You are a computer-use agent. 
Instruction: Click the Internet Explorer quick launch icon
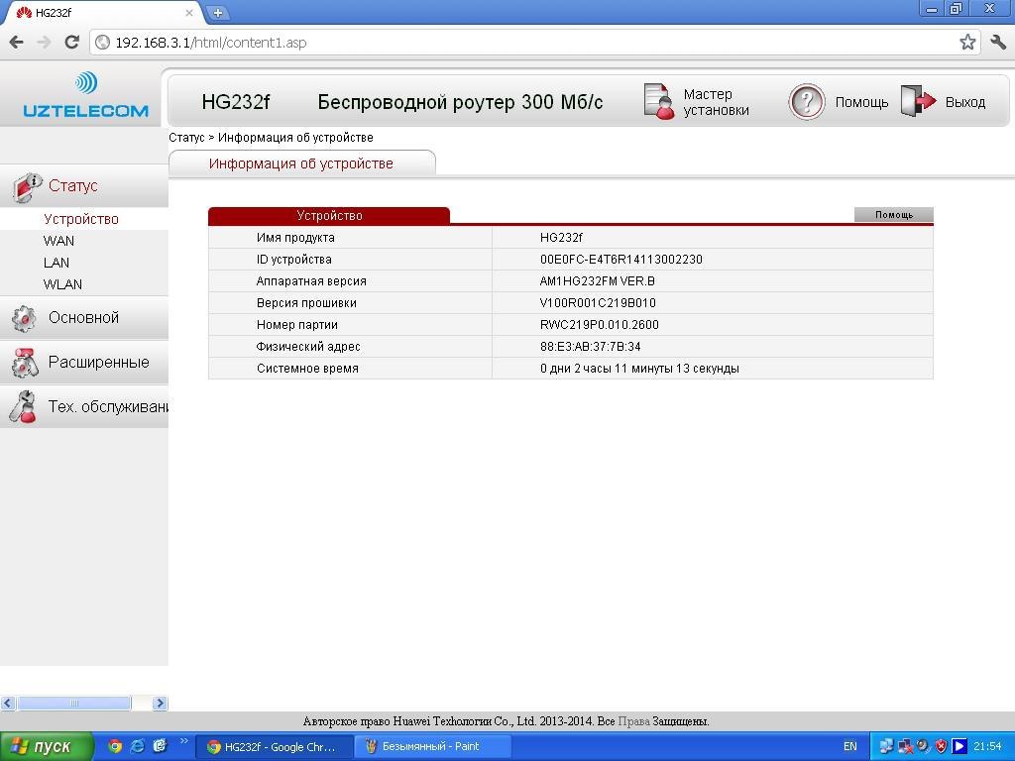click(x=137, y=746)
